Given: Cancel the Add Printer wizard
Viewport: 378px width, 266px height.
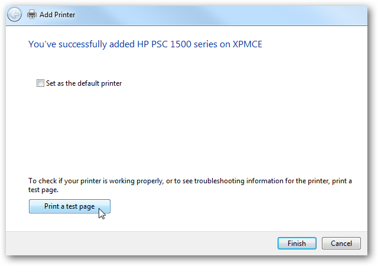Looking at the screenshot, I should pos(341,244).
